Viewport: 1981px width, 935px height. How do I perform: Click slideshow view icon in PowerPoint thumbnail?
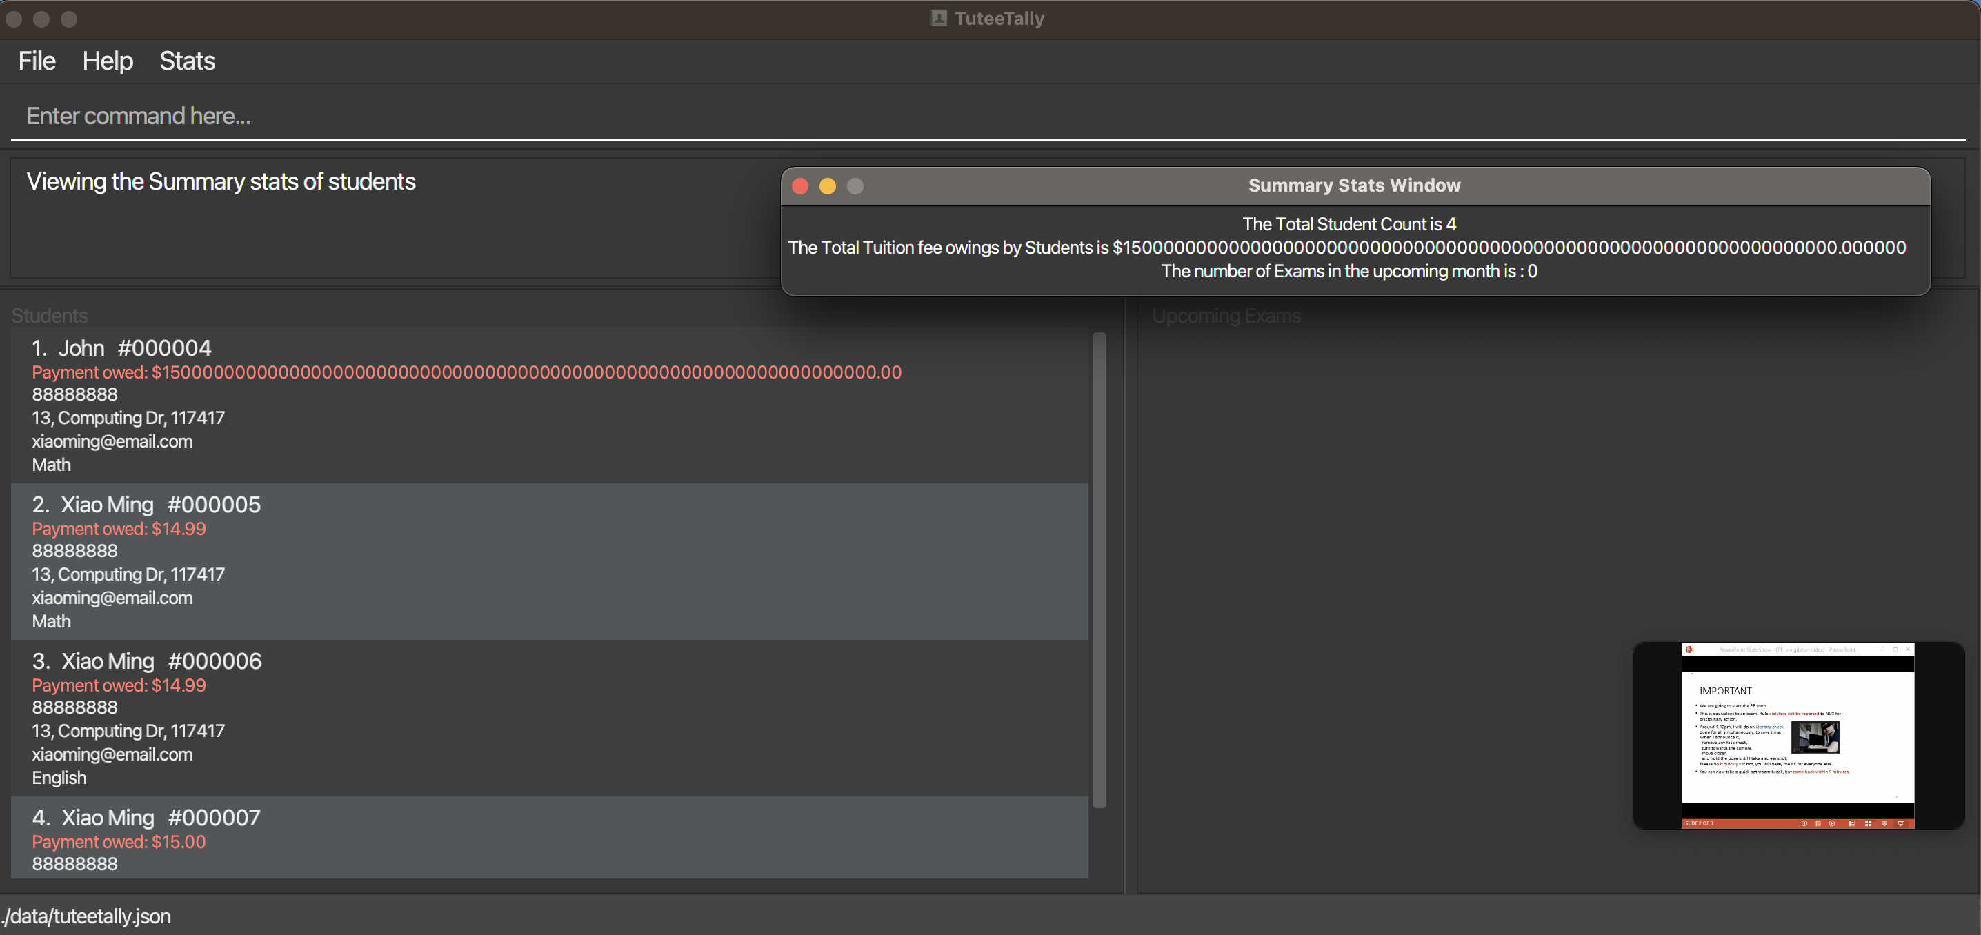pyautogui.click(x=1900, y=823)
